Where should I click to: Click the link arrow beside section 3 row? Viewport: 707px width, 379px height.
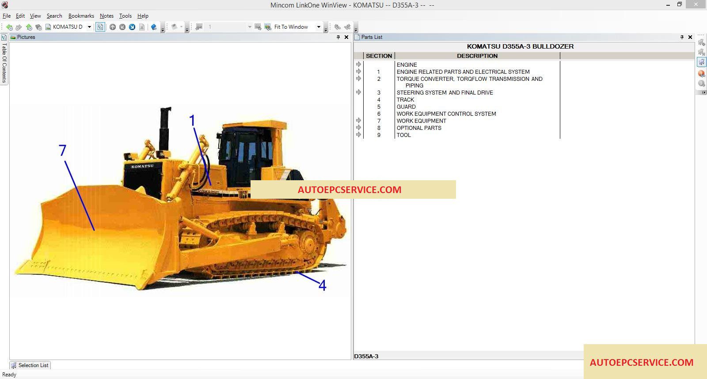[x=358, y=92]
